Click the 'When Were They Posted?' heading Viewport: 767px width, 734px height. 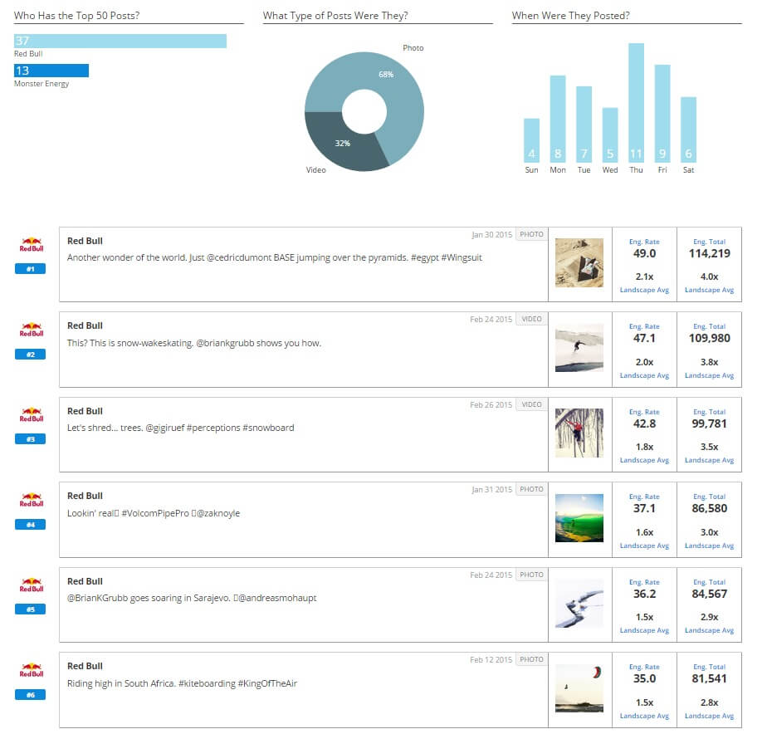click(x=571, y=16)
